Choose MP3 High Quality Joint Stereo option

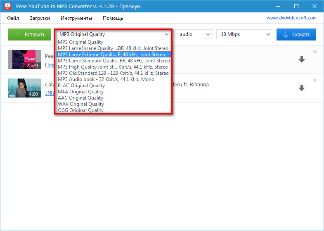[x=114, y=67]
